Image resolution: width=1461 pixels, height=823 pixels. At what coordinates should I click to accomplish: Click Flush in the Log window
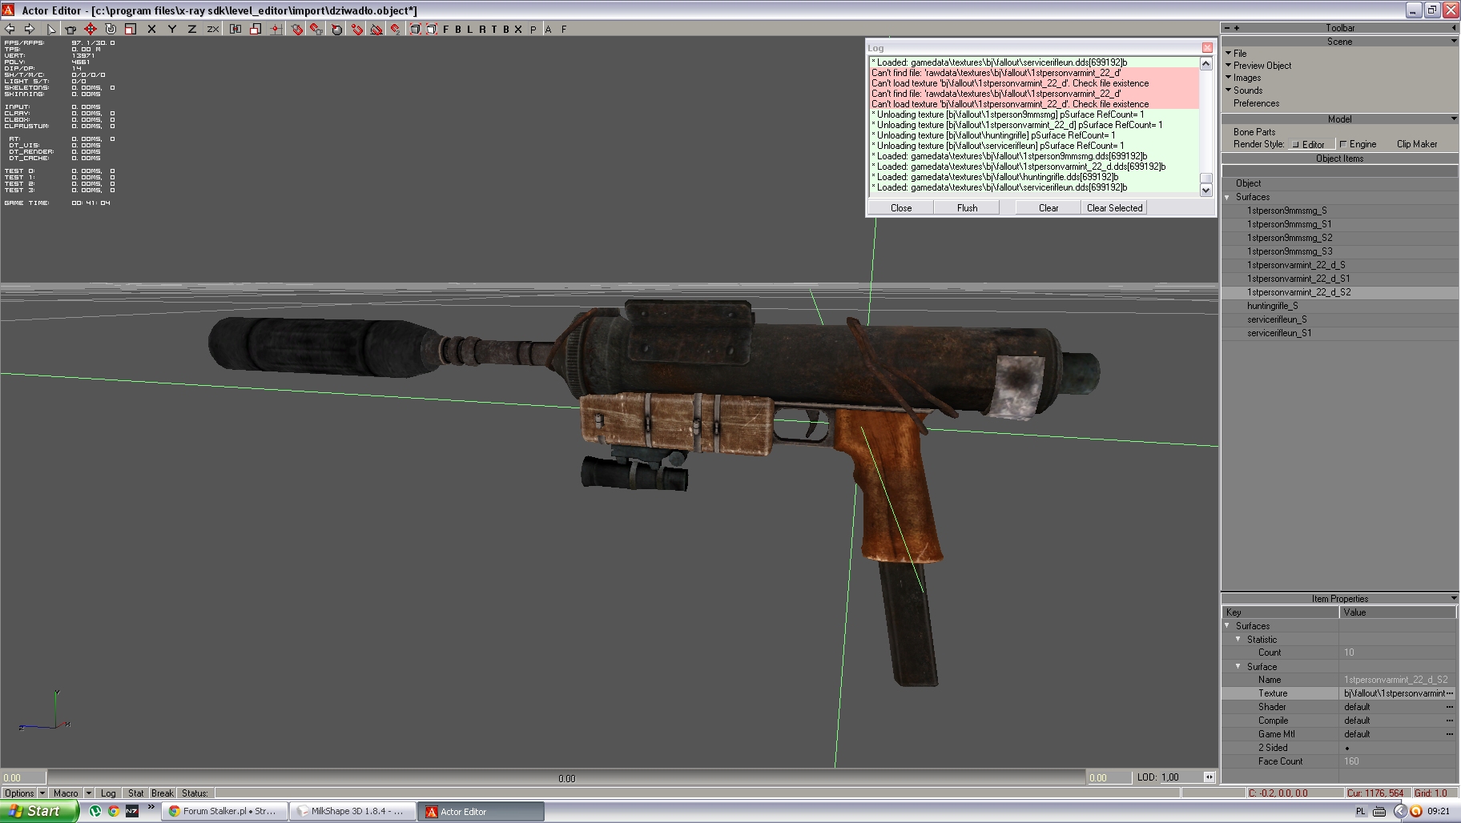pyautogui.click(x=967, y=208)
